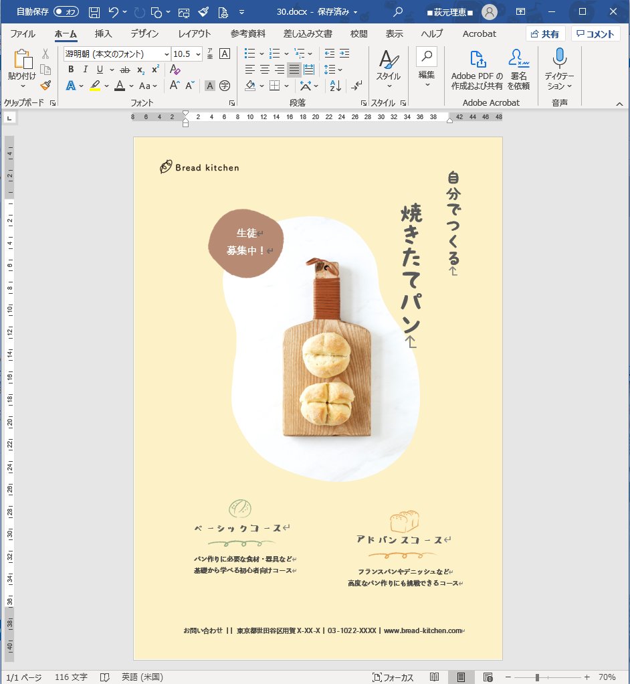Apply the font color A swatch
The width and height of the screenshot is (630, 684).
pos(120,86)
